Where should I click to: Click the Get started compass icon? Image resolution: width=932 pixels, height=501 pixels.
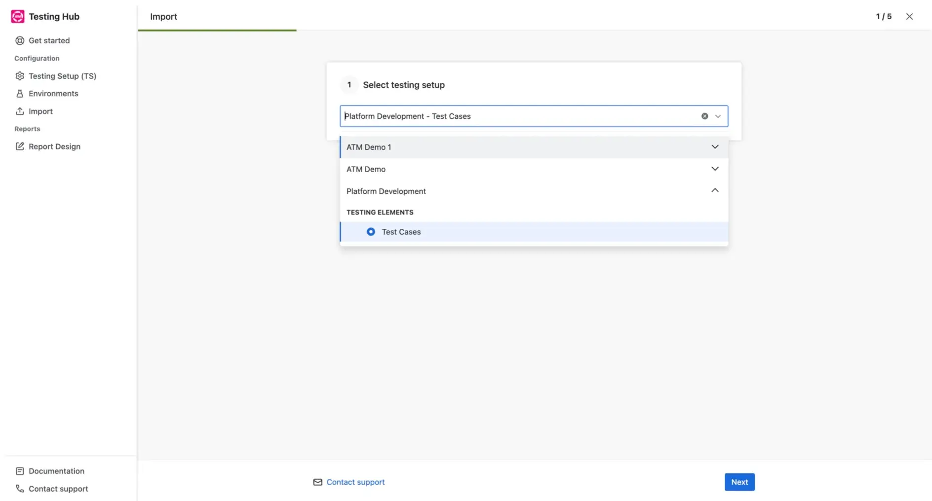pos(19,40)
